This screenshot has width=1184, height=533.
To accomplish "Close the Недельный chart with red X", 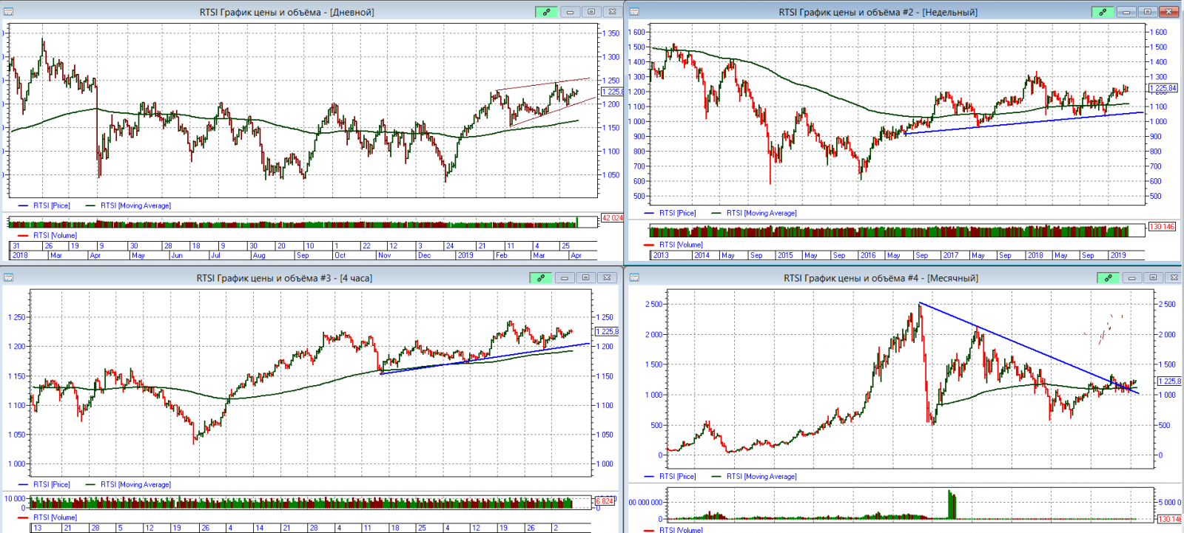I will point(1169,12).
